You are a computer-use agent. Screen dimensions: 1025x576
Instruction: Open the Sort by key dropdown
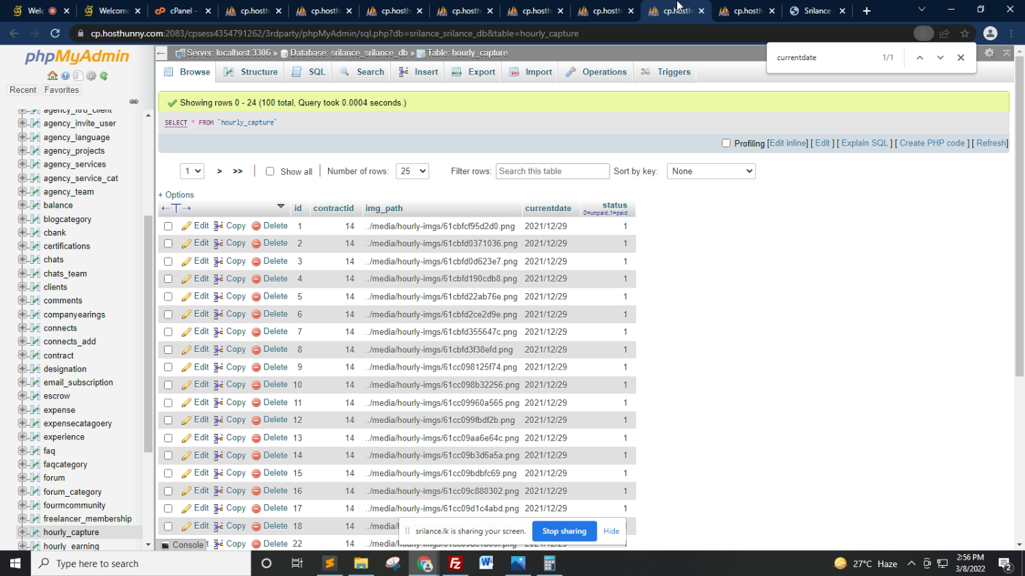711,172
